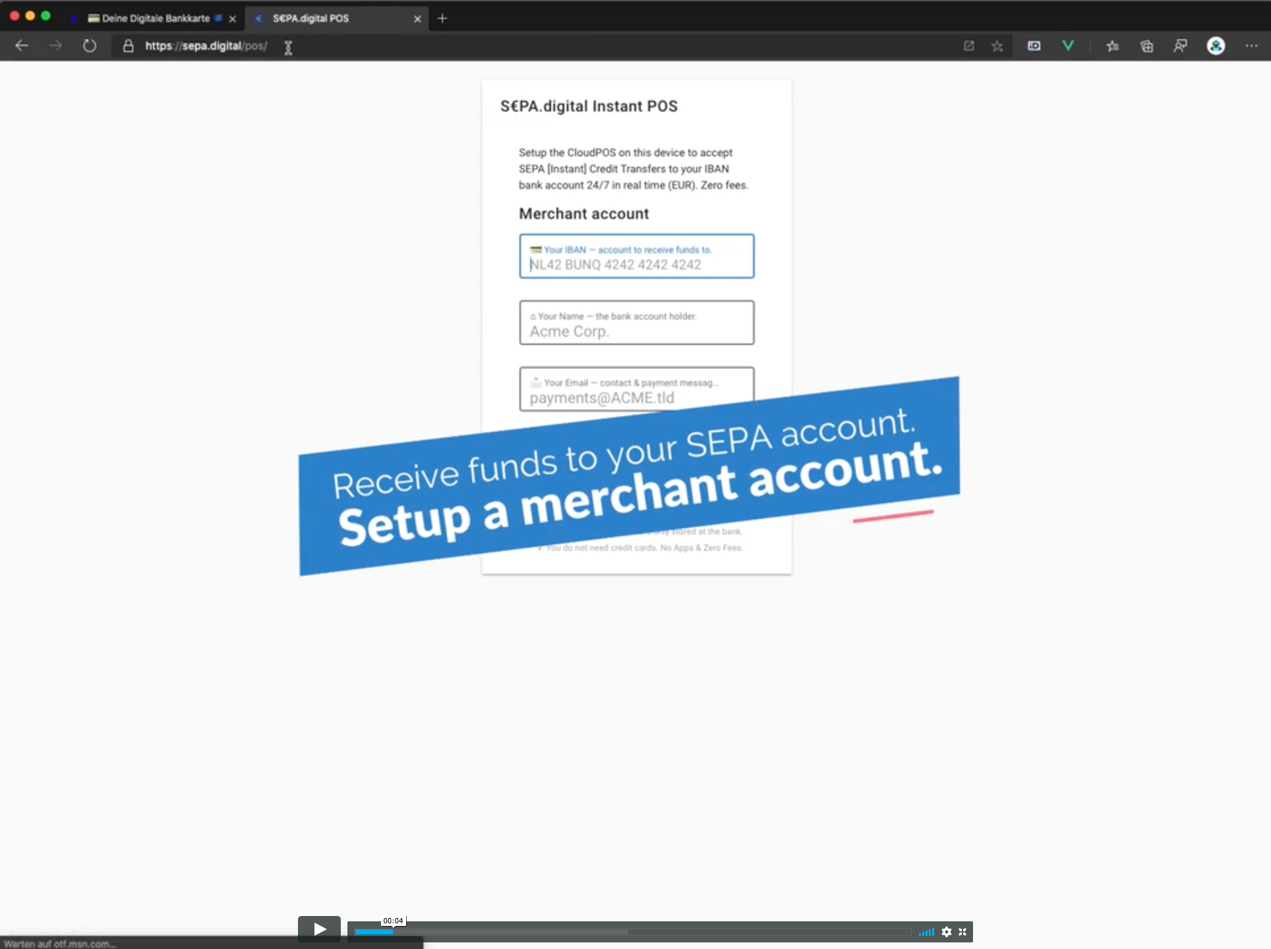Click the green V extension icon
The image size is (1271, 949).
pyautogui.click(x=1068, y=46)
